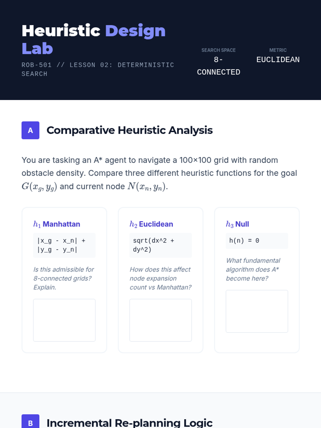Click the Manhattan answer text box
Viewport: 321px width, 428px height.
(64, 320)
